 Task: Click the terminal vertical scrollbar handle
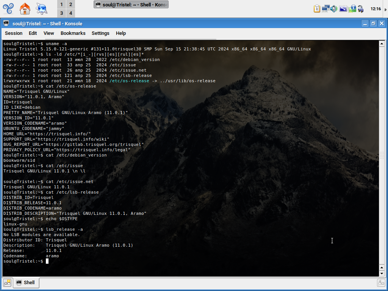[x=382, y=155]
